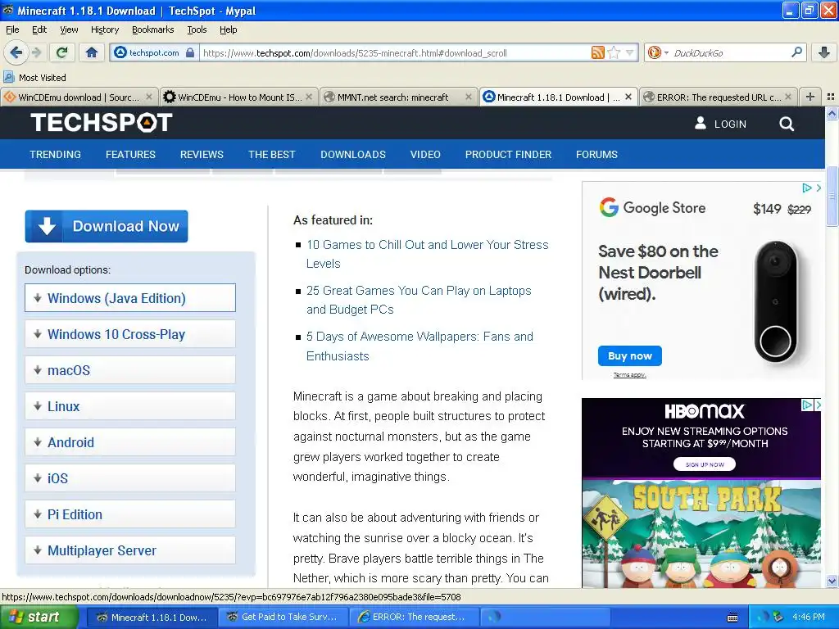Visit the FORUMS section
This screenshot has width=839, height=629.
point(596,155)
